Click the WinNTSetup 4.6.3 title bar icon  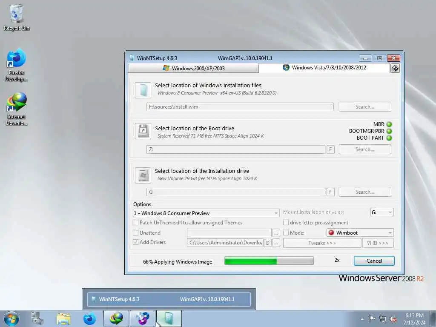pos(132,58)
